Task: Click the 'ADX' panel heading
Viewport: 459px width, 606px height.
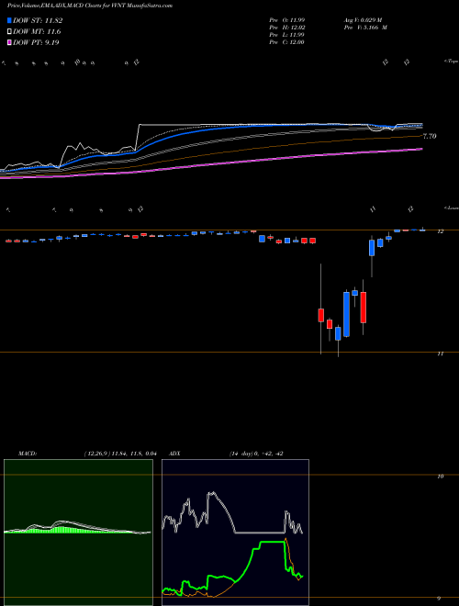Action: (175, 454)
